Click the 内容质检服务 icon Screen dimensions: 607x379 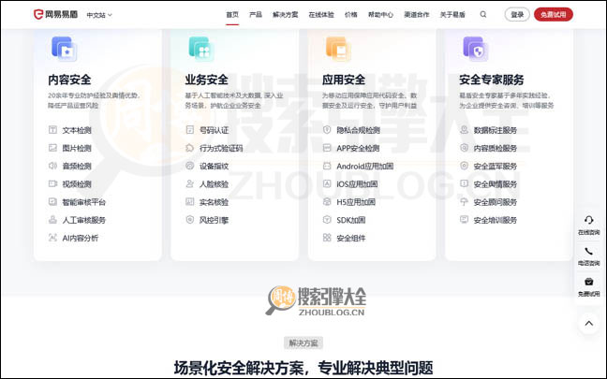coord(464,148)
